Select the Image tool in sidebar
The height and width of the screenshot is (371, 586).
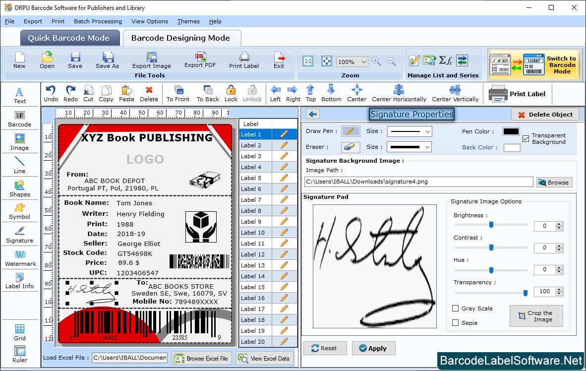click(19, 142)
